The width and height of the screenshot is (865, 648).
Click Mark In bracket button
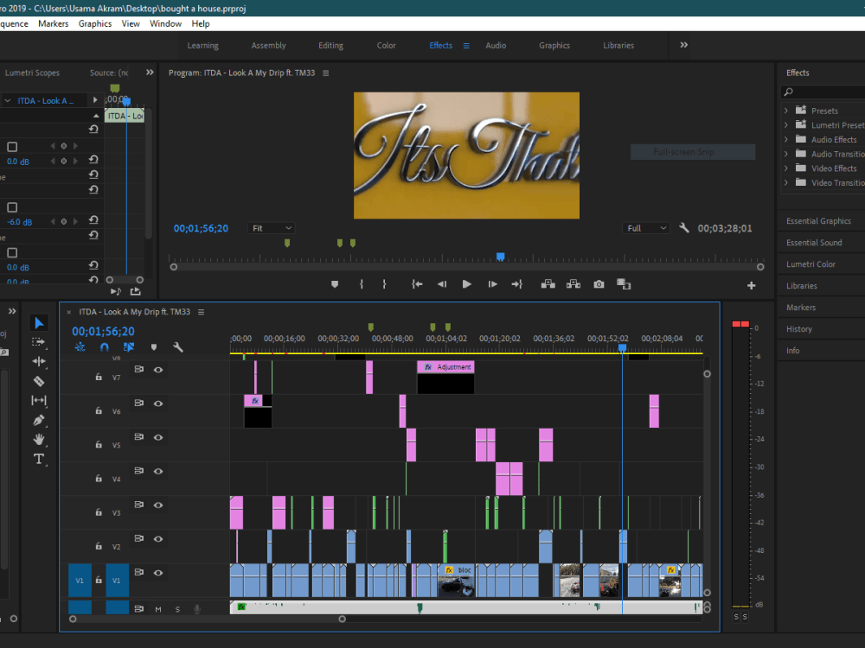pyautogui.click(x=362, y=284)
